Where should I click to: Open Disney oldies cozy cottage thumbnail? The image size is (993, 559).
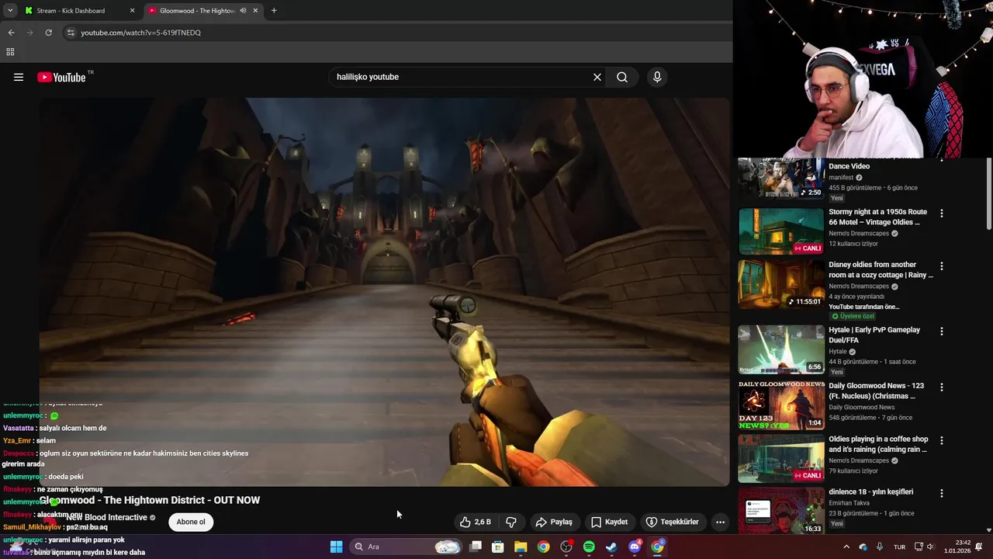pyautogui.click(x=781, y=284)
